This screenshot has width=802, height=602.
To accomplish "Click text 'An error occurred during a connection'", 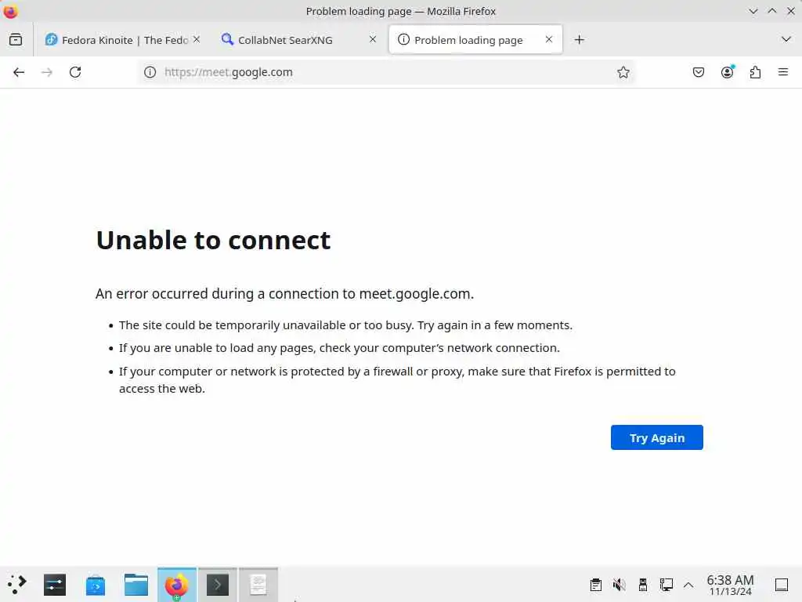I will (285, 294).
